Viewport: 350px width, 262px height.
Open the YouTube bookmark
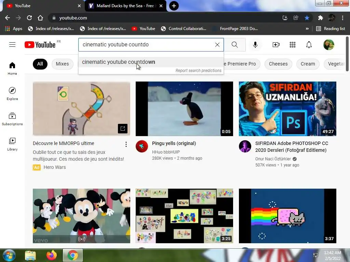tap(143, 29)
